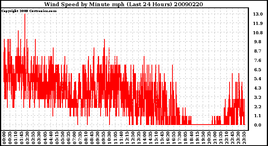Click the 04:05 time axis label
268x146 pixels.
(x=45, y=138)
